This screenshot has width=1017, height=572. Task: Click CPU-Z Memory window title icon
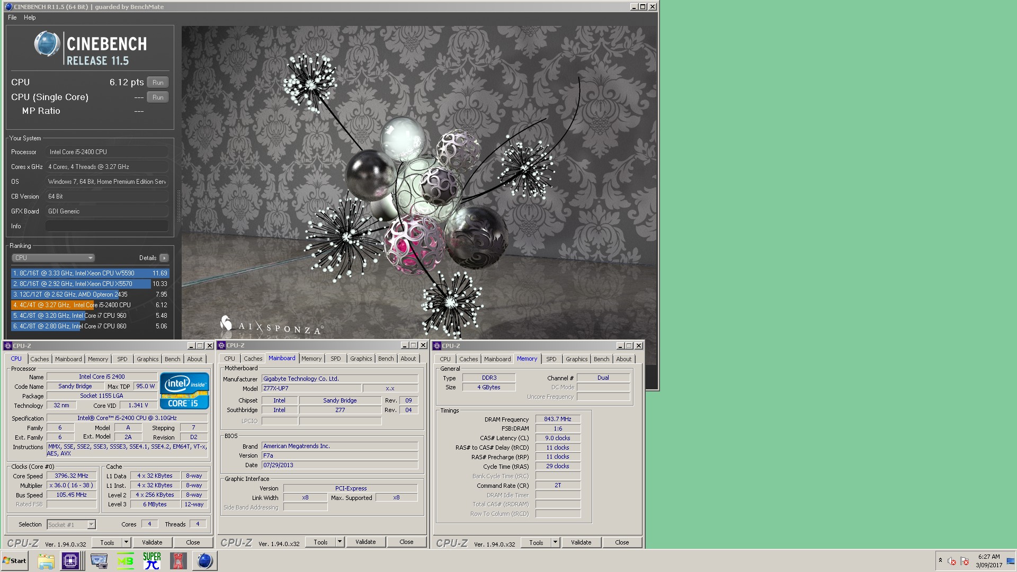pos(437,346)
